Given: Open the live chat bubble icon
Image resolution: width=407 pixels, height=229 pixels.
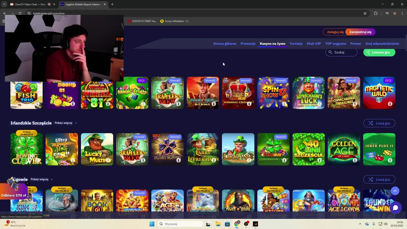Looking at the screenshot, I should [396, 208].
